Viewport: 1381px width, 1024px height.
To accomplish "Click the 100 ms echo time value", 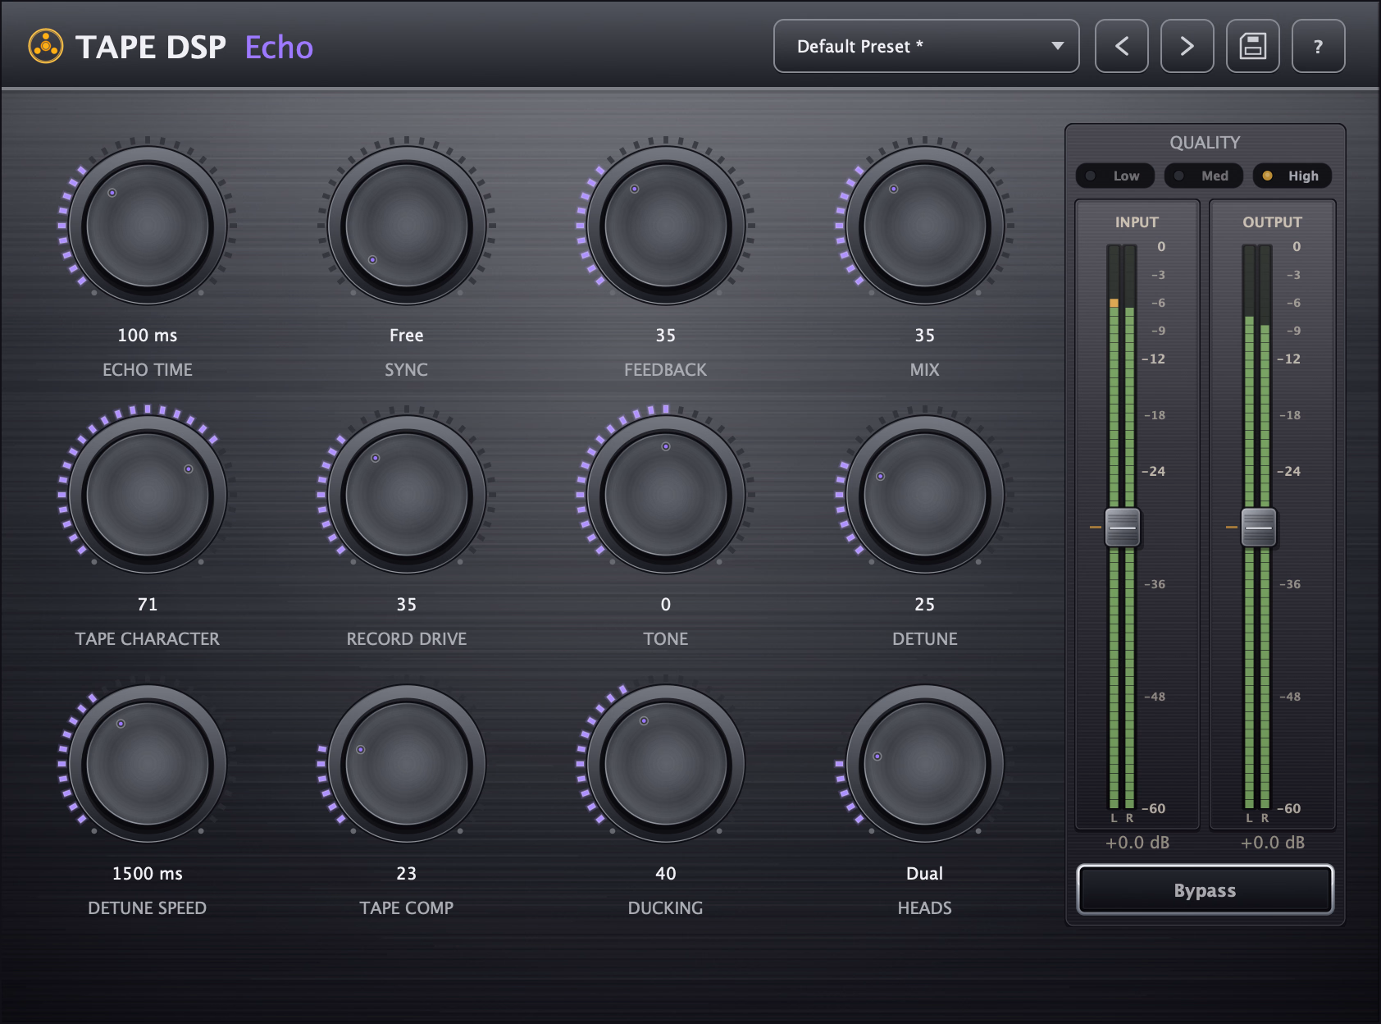I will [148, 336].
